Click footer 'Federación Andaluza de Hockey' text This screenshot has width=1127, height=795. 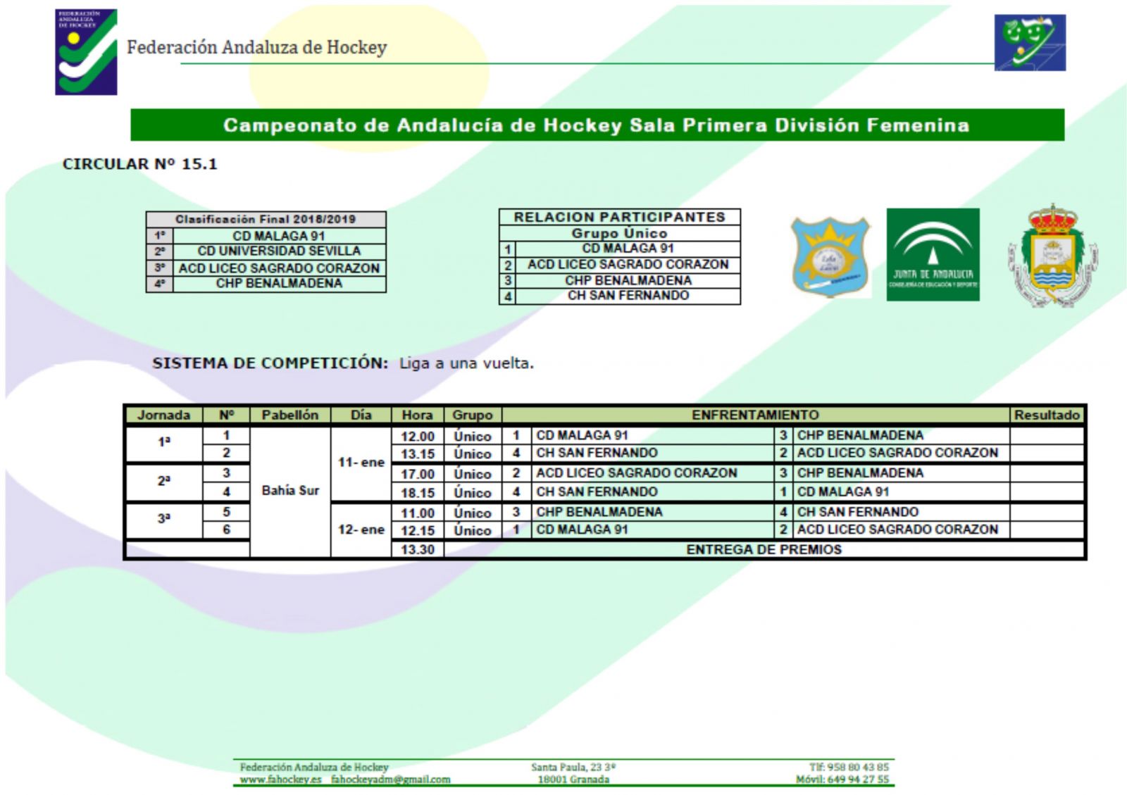pyautogui.click(x=314, y=768)
